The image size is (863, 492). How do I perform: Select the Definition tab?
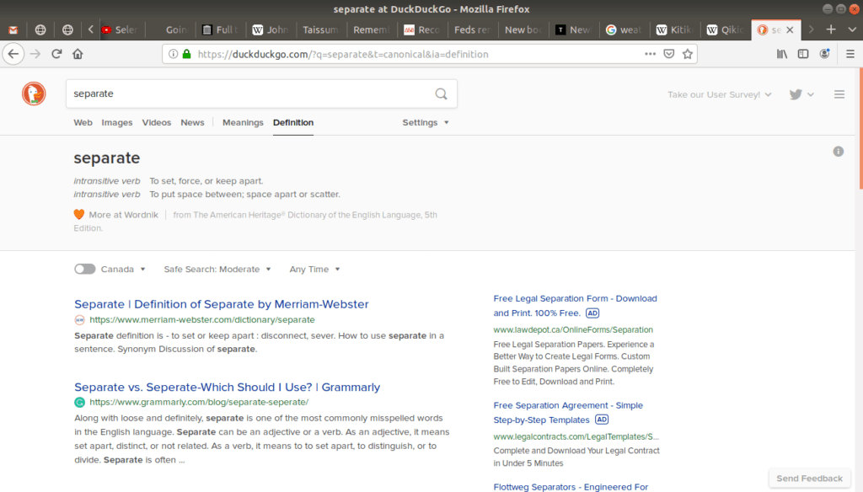tap(292, 123)
